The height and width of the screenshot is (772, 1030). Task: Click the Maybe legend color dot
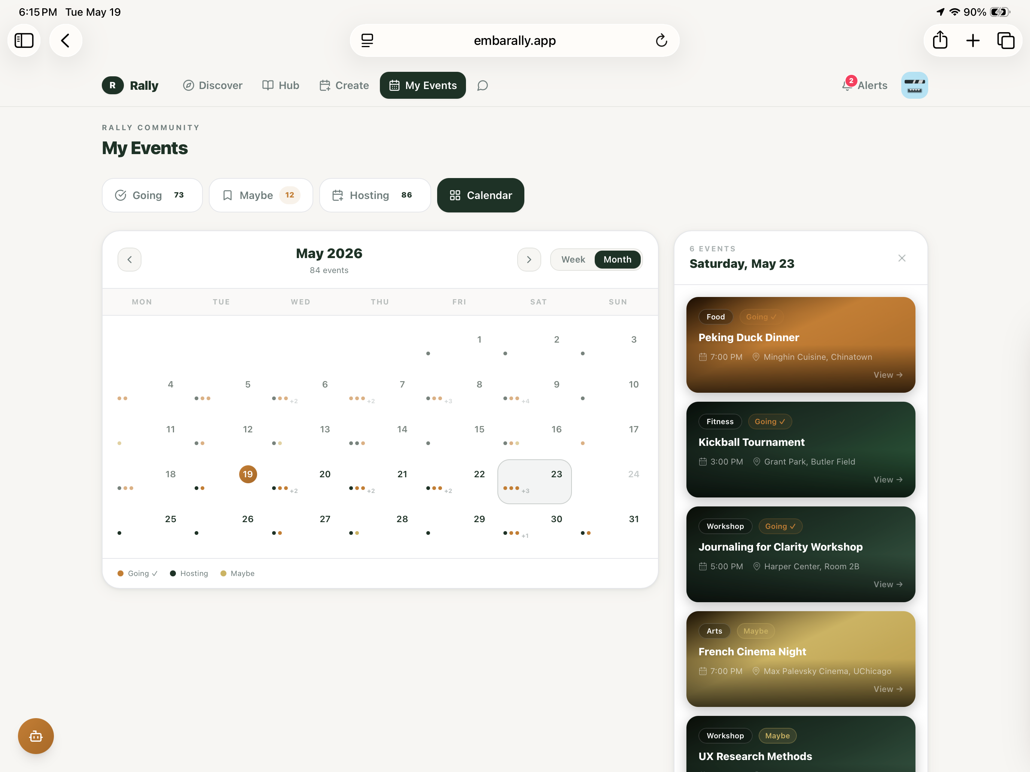[x=223, y=573]
